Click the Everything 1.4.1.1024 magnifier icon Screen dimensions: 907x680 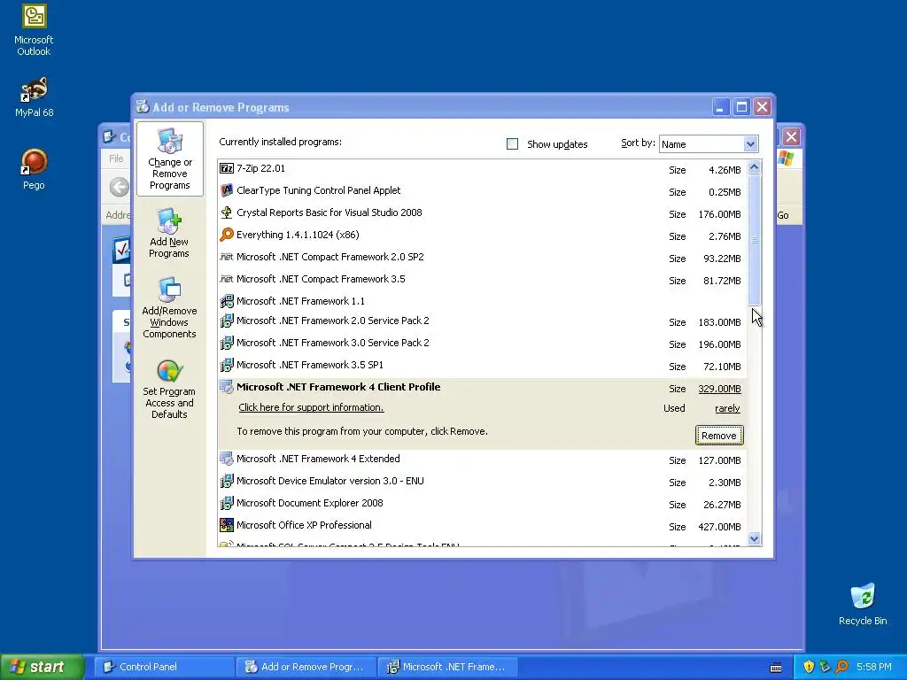227,234
